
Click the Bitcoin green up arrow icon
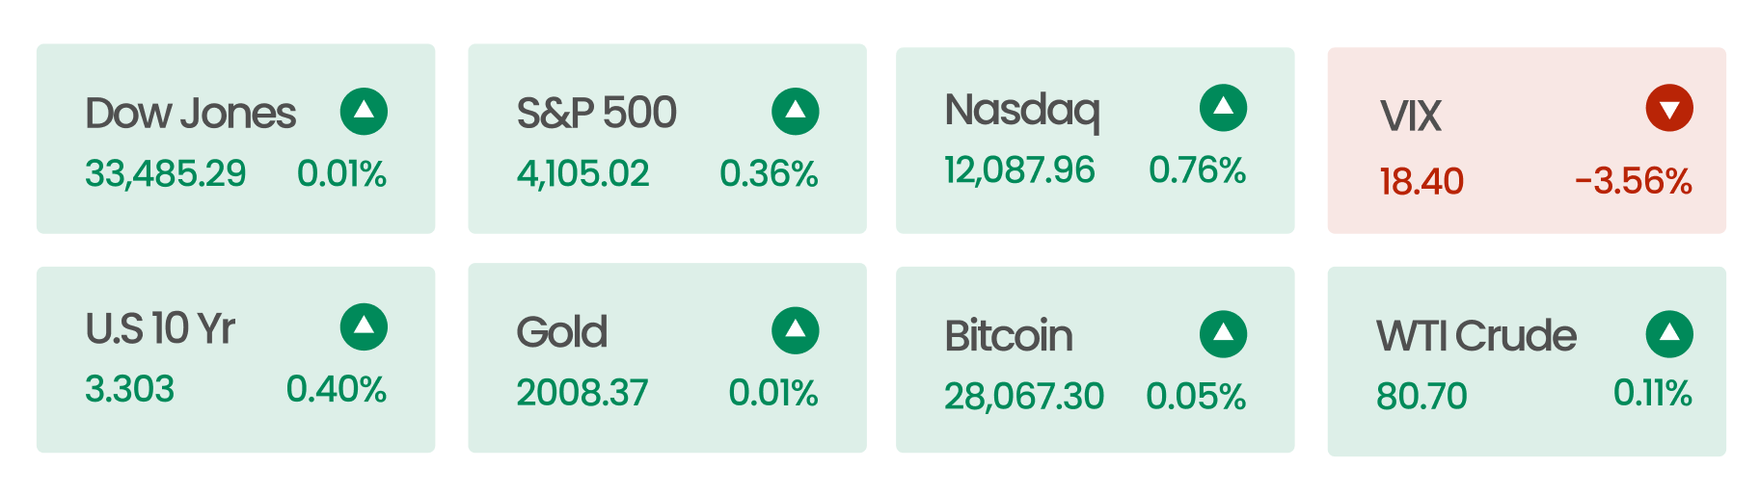(1224, 334)
